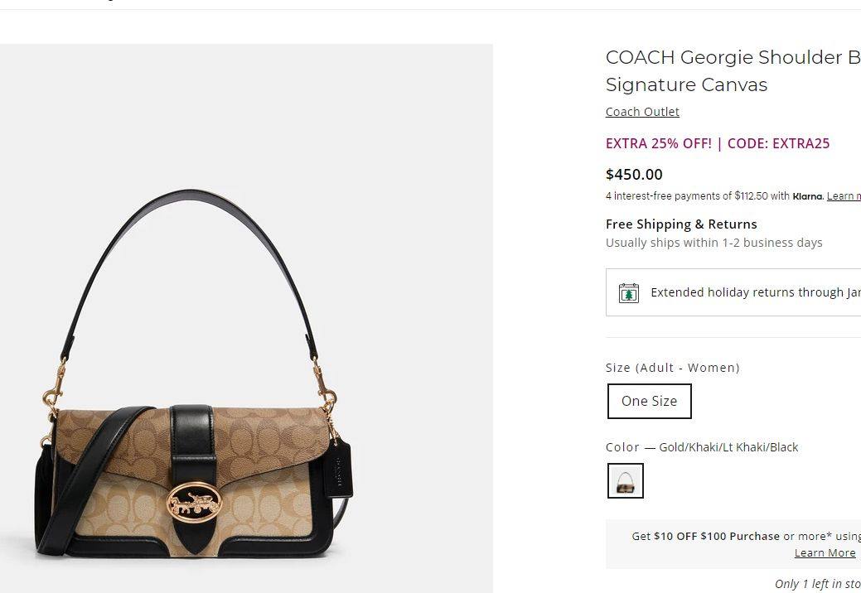Click the Free Shipping & Returns heading

click(681, 224)
